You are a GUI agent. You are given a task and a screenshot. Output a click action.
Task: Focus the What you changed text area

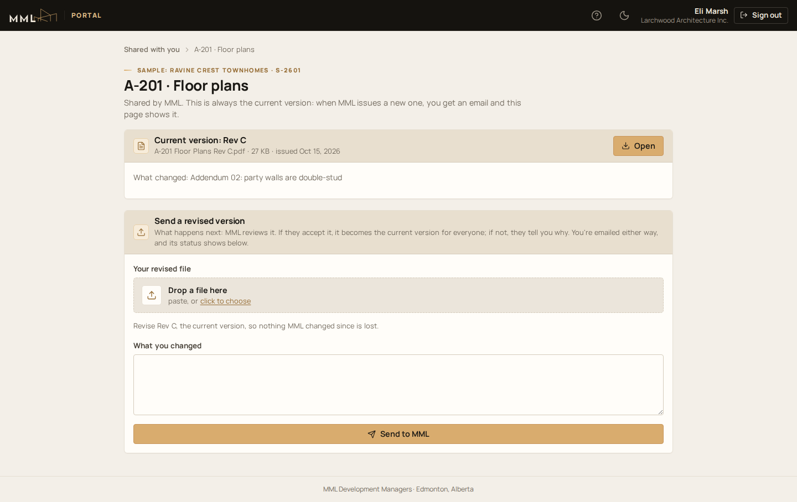398,385
